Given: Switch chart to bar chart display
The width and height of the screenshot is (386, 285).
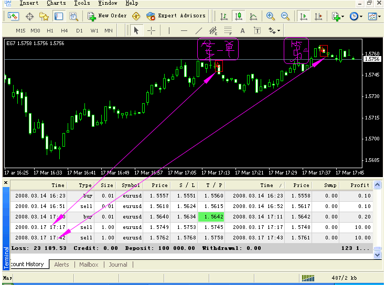Looking at the screenshot, I should tap(224, 16).
